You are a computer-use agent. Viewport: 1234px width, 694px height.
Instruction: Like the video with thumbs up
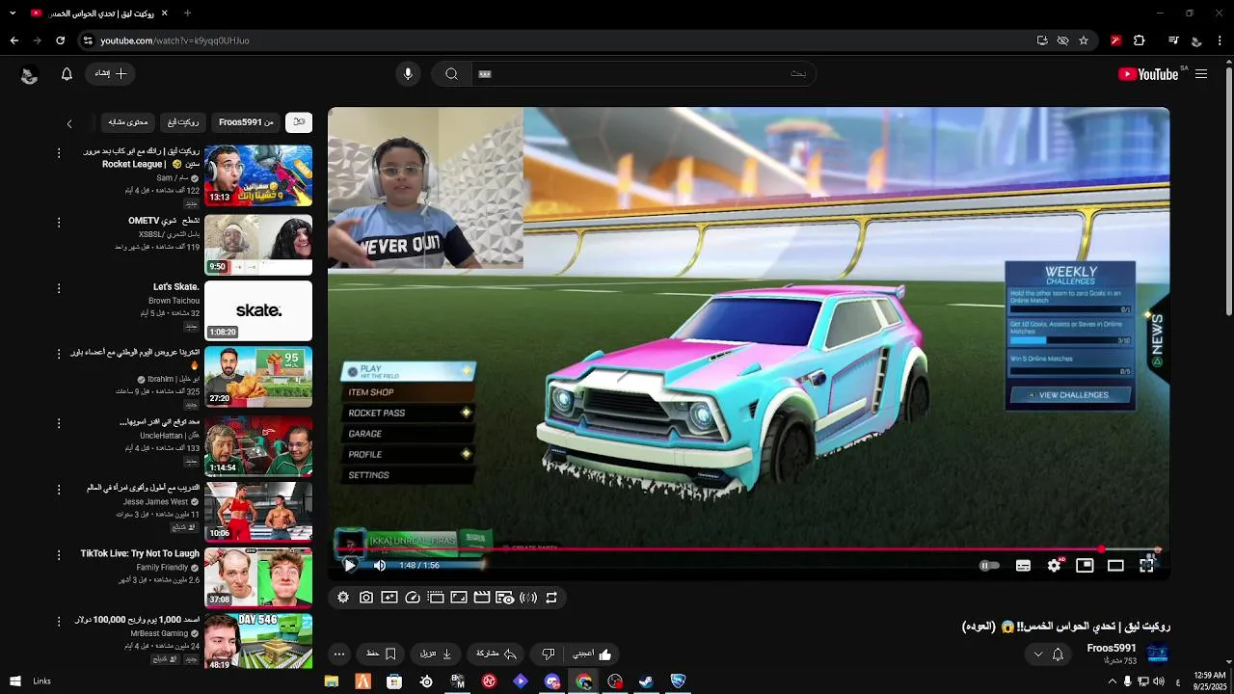coord(592,654)
